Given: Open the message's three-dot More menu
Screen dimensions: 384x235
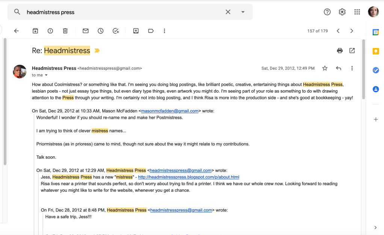Looking at the screenshot, I should pos(352,68).
